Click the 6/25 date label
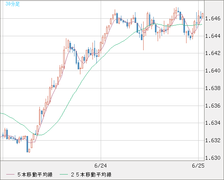The height and width of the screenshot is (180, 224). point(198,166)
